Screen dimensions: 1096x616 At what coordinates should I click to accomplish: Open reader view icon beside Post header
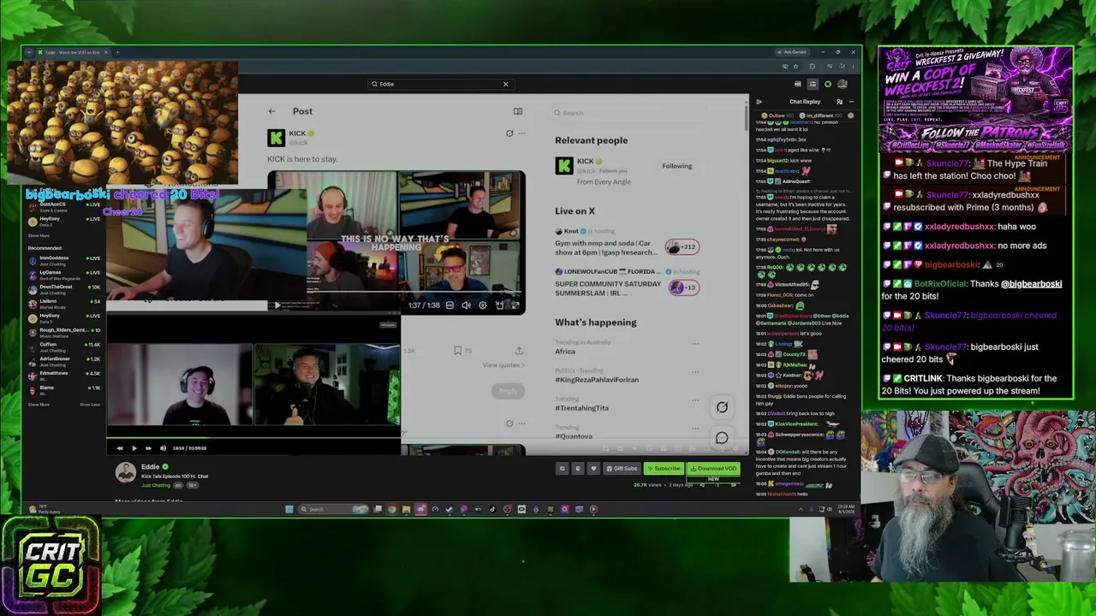[517, 111]
